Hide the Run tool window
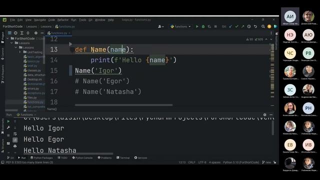The image size is (320, 180). coord(271,114)
